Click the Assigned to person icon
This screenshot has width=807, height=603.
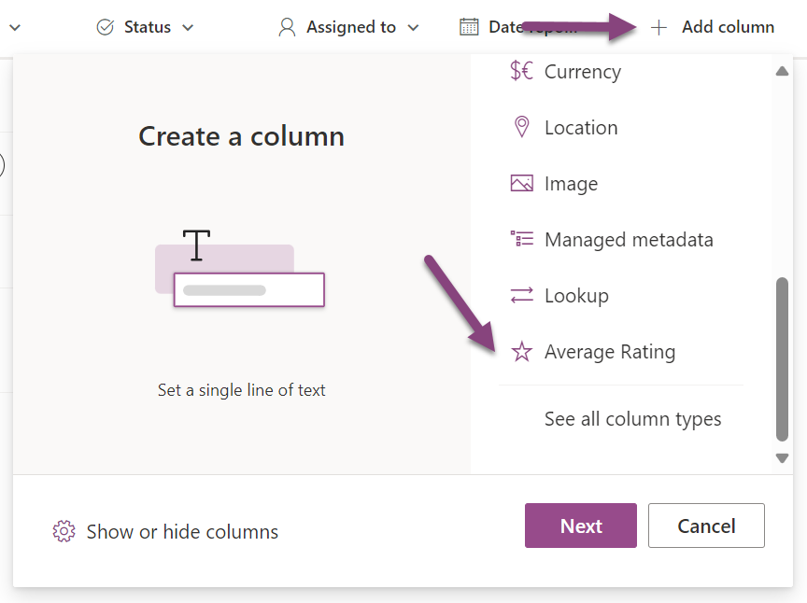[286, 26]
